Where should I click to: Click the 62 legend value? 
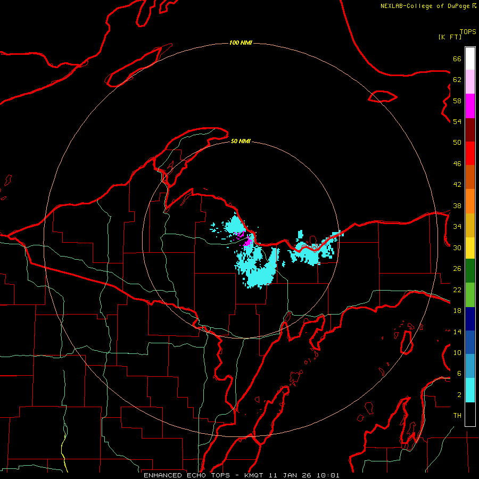tap(457, 80)
